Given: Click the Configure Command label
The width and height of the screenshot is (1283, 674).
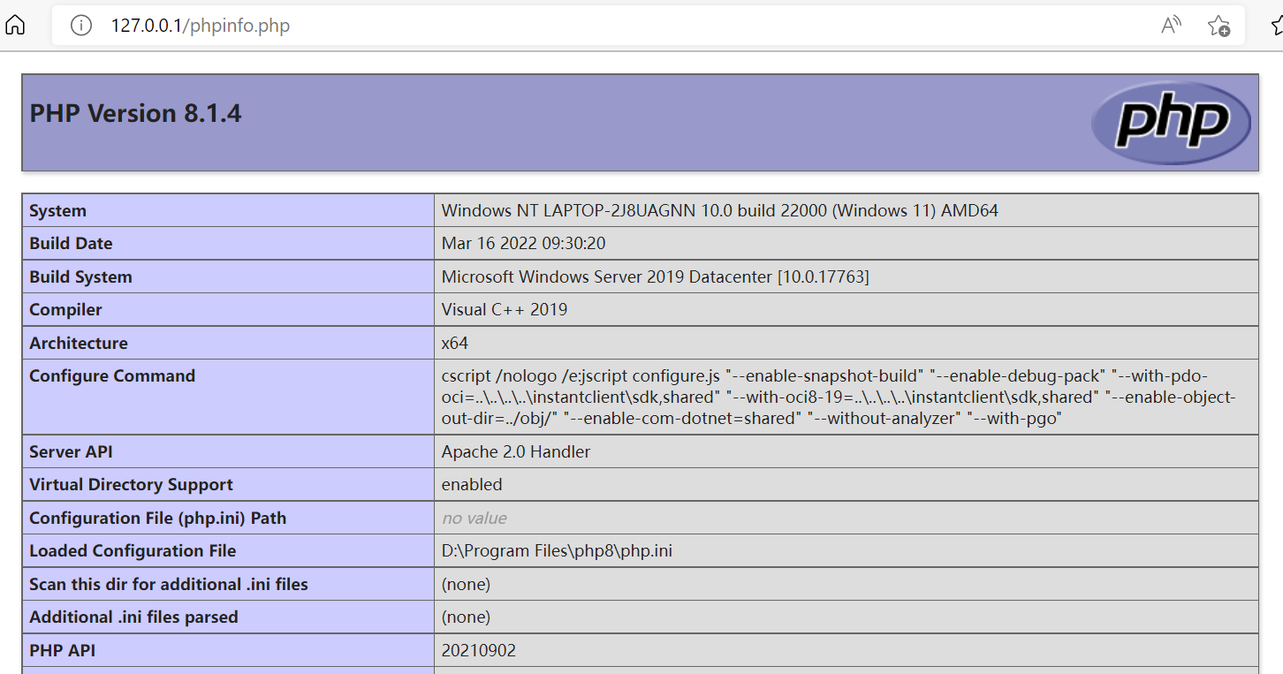Looking at the screenshot, I should tap(112, 375).
